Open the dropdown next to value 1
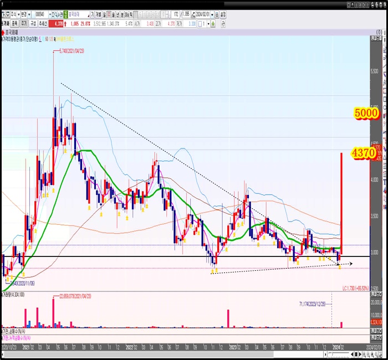This screenshot has height=360, width=388. pyautogui.click(x=208, y=24)
